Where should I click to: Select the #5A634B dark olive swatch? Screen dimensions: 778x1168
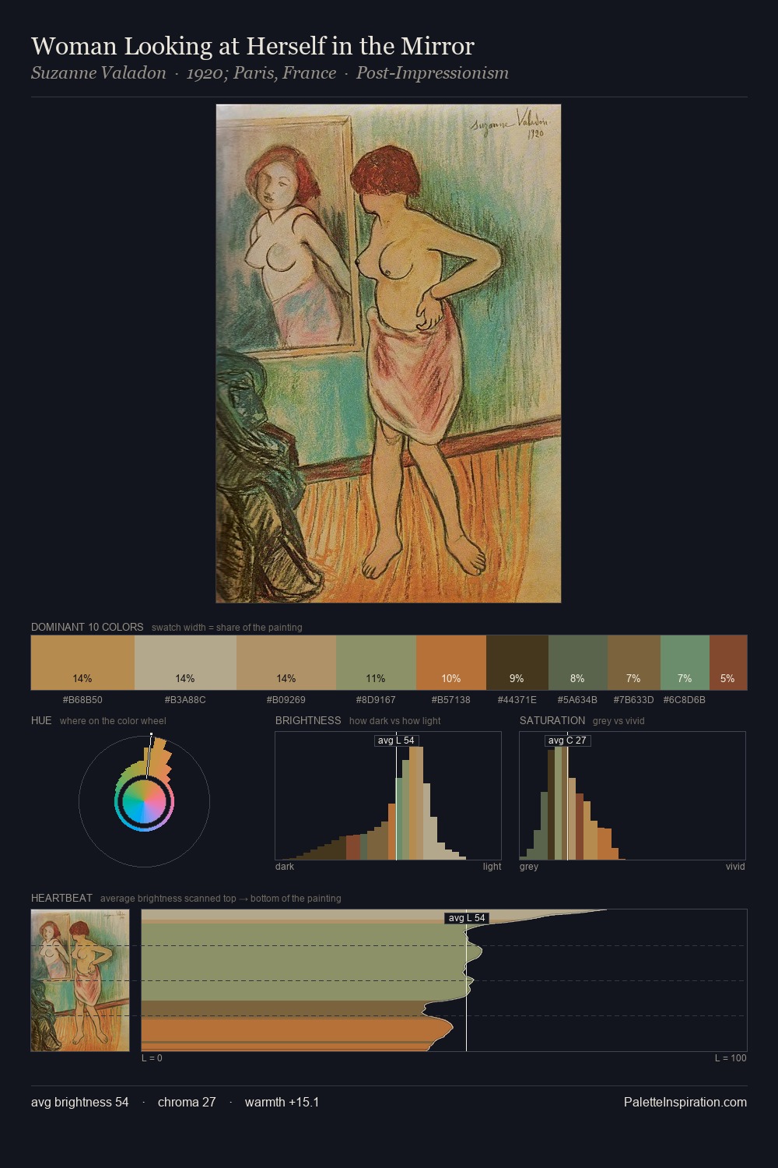[x=578, y=663]
